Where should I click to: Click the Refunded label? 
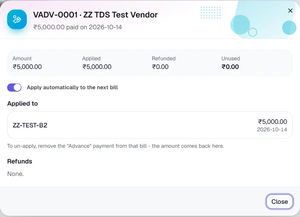(164, 59)
